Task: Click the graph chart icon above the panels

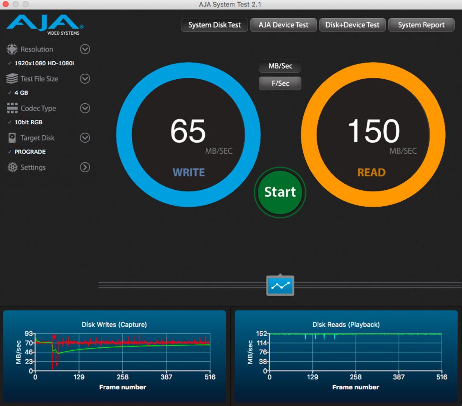Action: (x=280, y=285)
